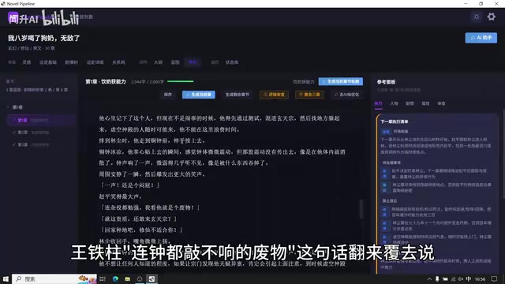Click the green word count progress bar

click(181, 81)
